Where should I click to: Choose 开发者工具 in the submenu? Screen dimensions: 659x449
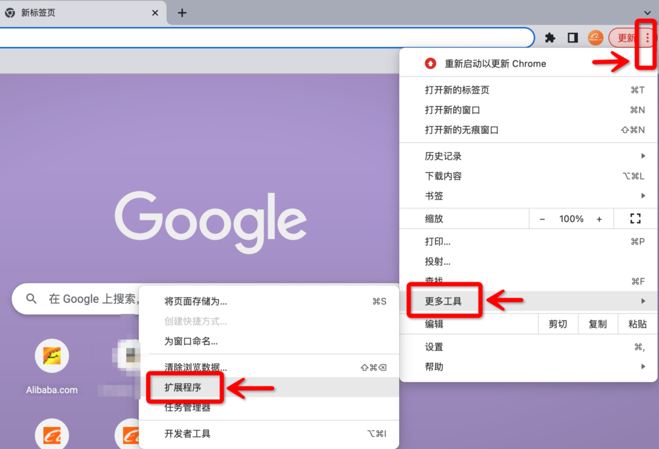click(188, 434)
